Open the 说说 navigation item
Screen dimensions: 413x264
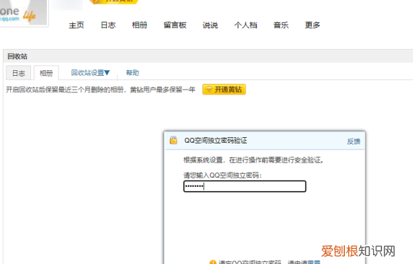point(210,25)
